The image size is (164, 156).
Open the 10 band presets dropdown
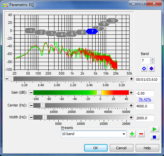[x=94, y=134]
